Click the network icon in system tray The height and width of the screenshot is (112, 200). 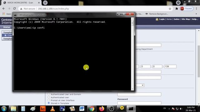pyautogui.click(x=177, y=109)
